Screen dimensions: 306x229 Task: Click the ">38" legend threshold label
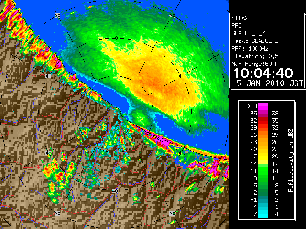pos(252,106)
